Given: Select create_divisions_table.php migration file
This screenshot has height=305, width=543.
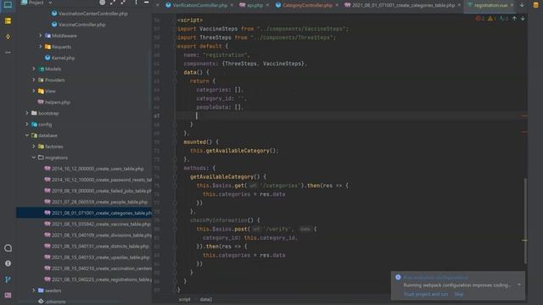Looking at the screenshot, I should tap(98, 235).
